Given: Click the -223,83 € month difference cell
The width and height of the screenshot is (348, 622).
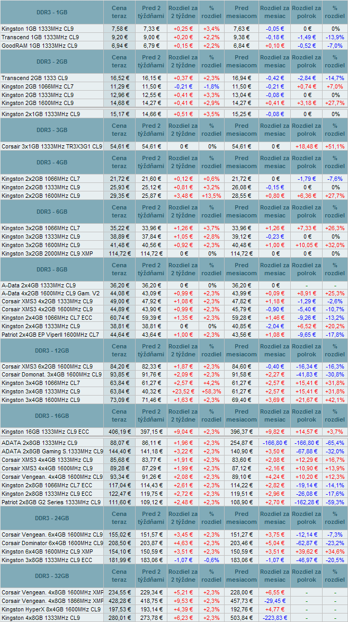Looking at the screenshot, I should coord(275,618).
